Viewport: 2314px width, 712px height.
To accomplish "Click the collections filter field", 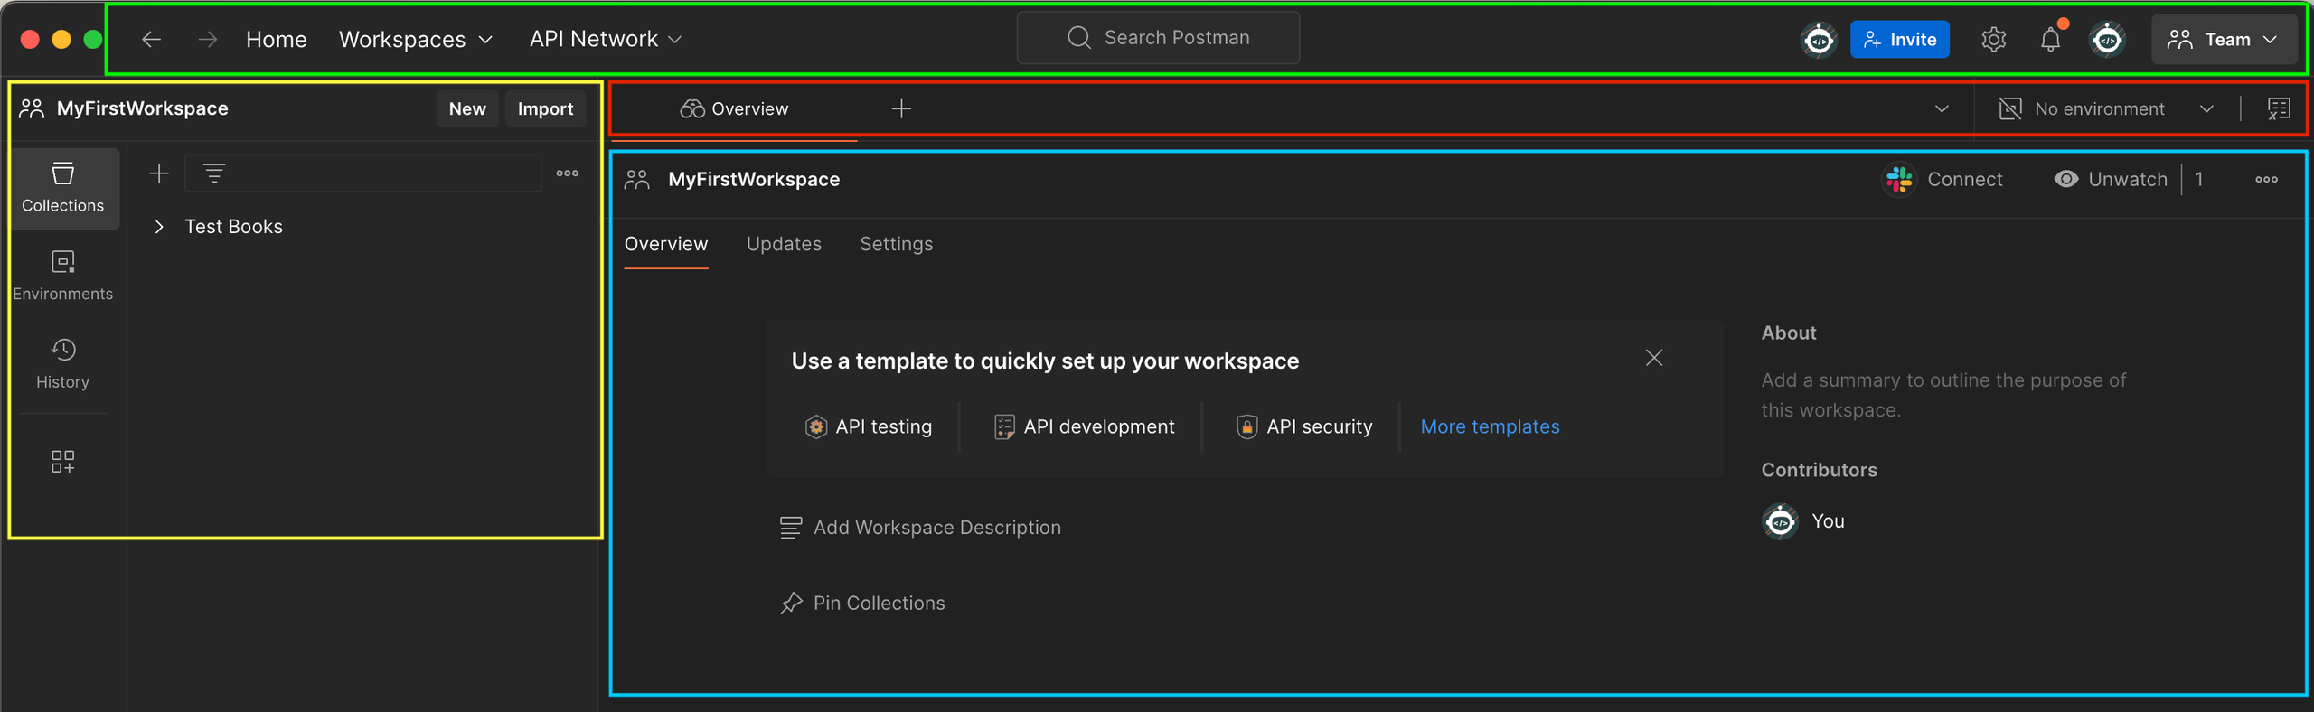I will coord(363,173).
